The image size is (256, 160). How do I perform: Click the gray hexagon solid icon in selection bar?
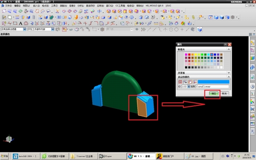point(102,29)
